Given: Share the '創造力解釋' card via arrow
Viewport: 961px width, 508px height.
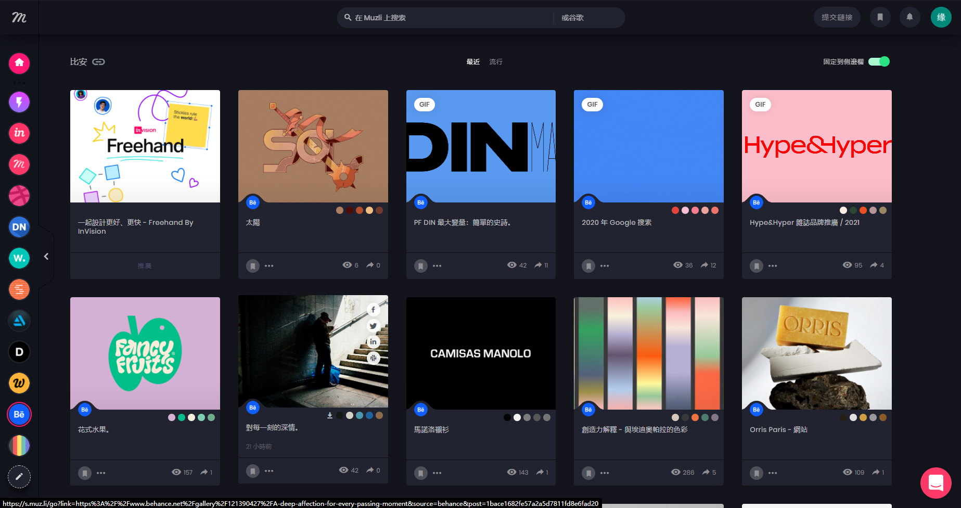Looking at the screenshot, I should pyautogui.click(x=706, y=472).
